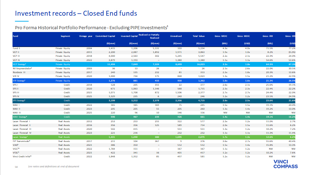
Task: Select the Unrealized column header
Action: pos(176,36)
